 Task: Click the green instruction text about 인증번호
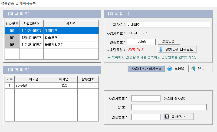pos(152,57)
